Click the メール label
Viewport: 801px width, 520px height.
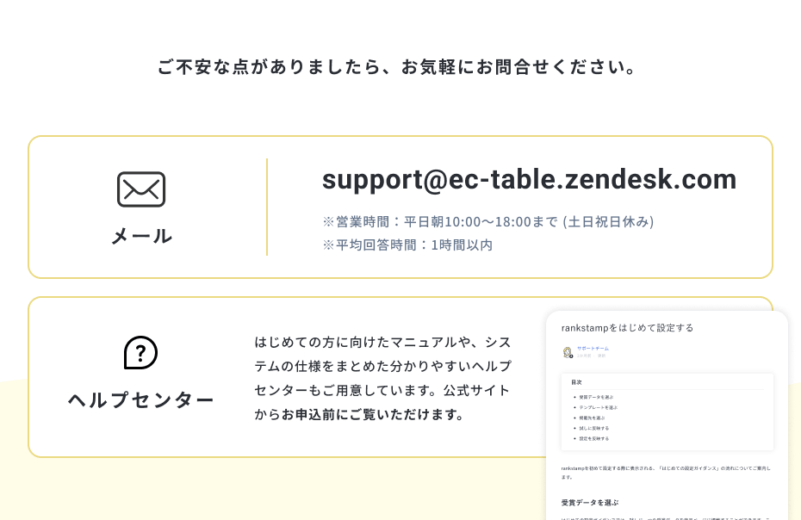tap(141, 236)
